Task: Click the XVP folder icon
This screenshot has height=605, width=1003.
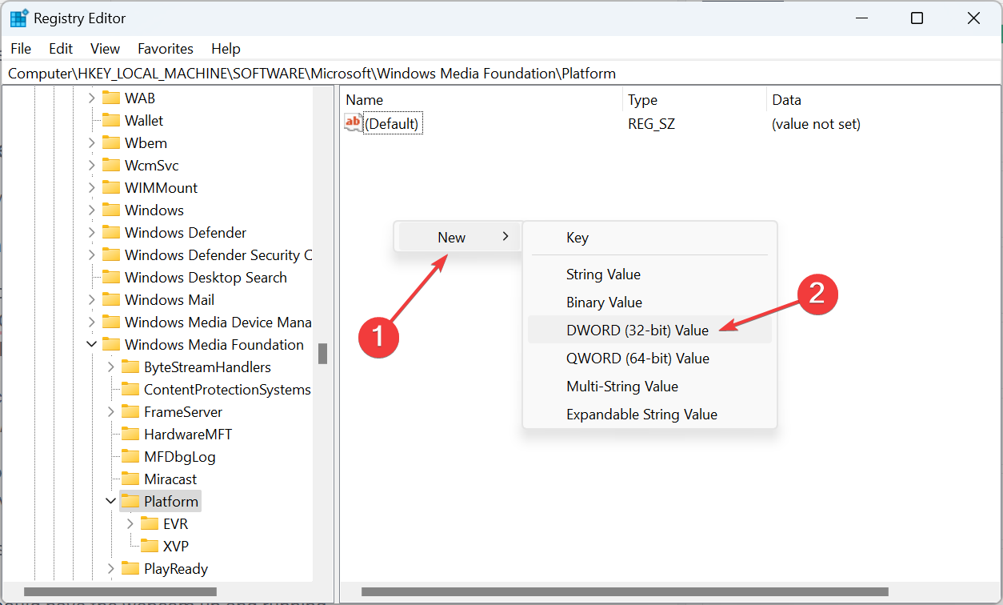Action: [x=150, y=547]
